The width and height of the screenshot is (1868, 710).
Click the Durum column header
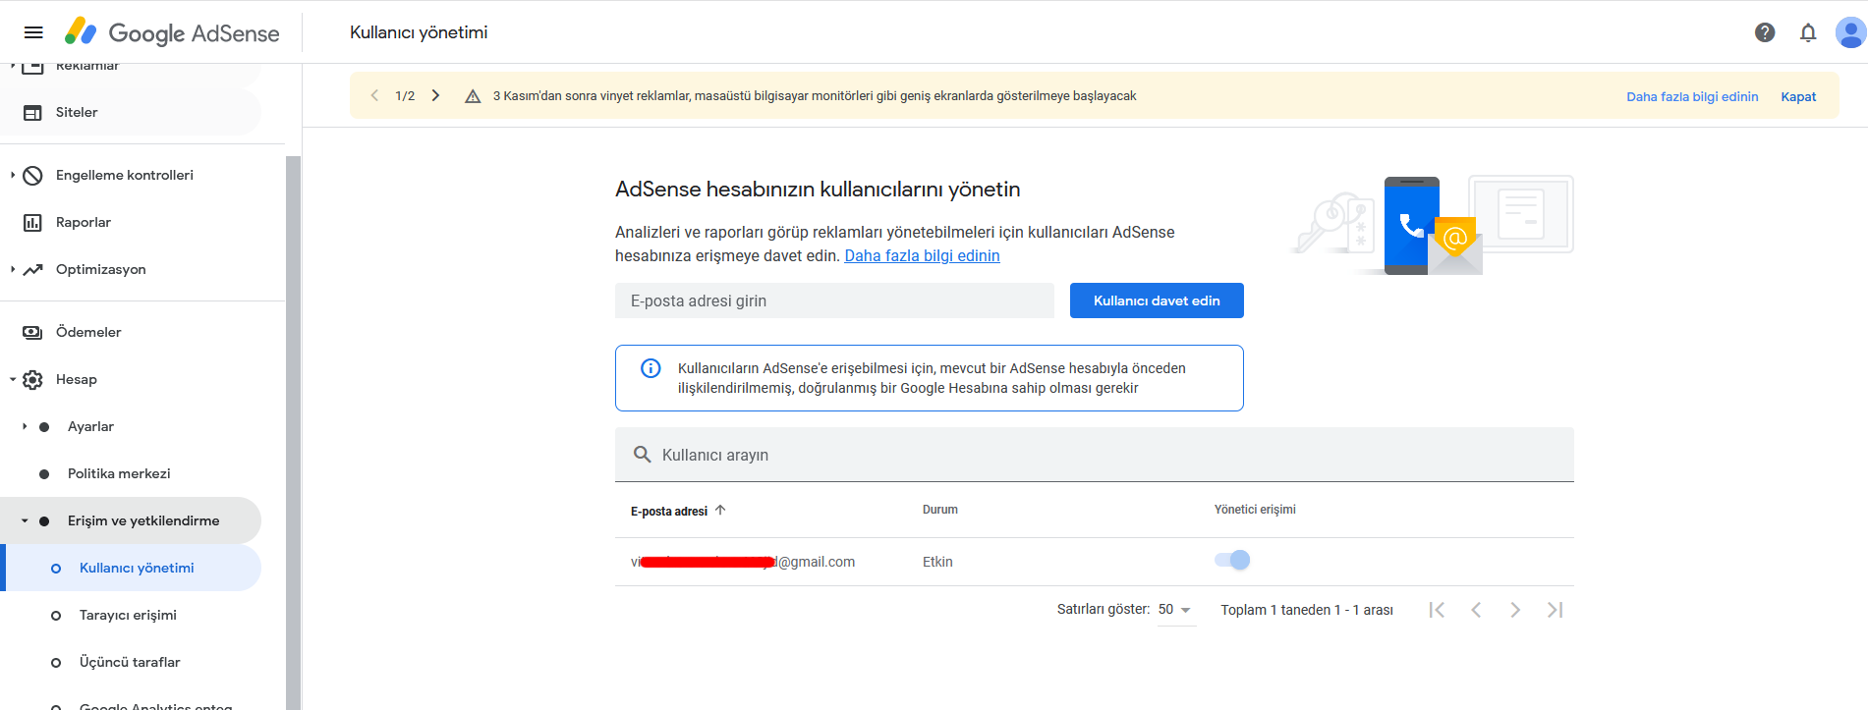pyautogui.click(x=940, y=510)
